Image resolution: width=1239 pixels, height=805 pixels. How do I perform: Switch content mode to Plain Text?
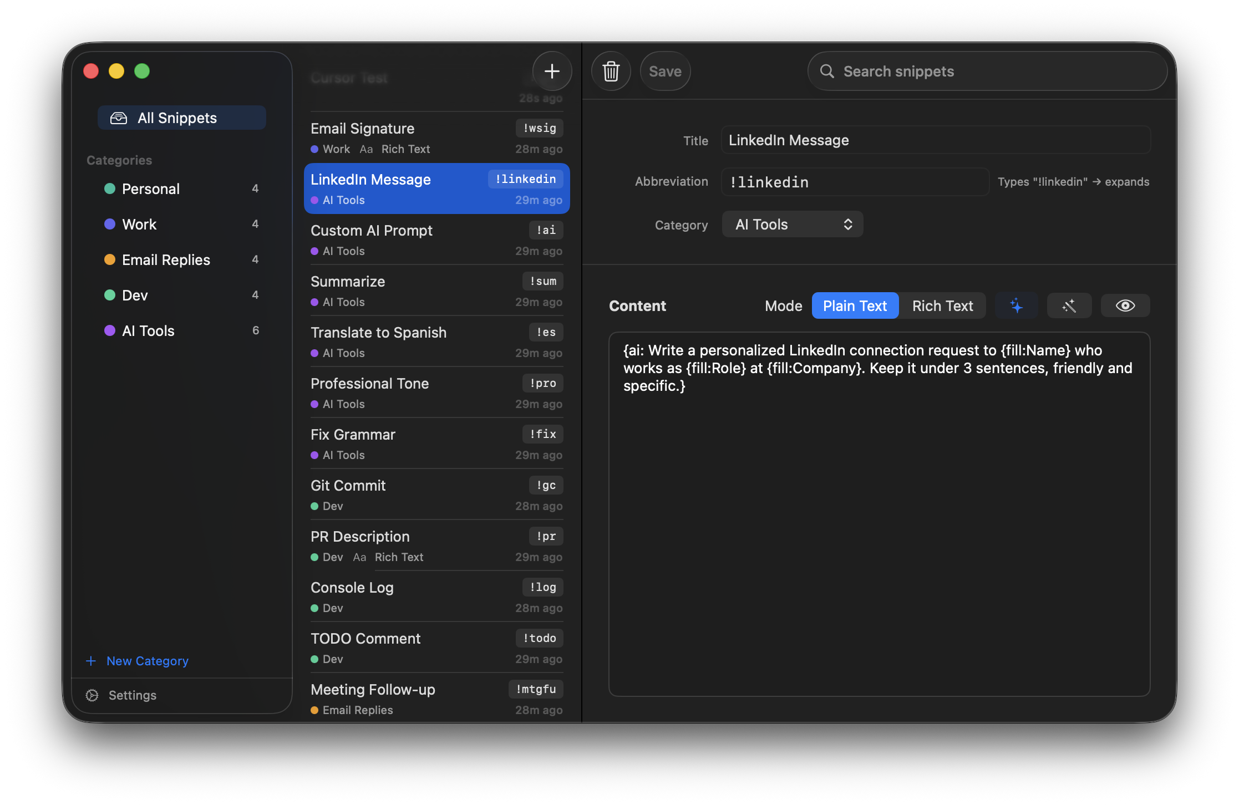(855, 305)
